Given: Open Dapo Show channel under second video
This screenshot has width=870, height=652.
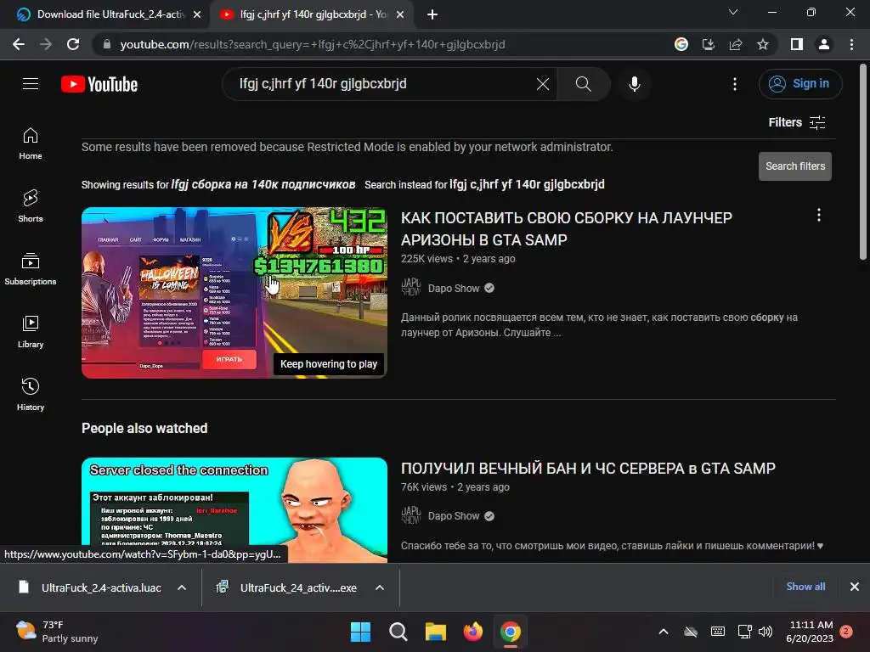Looking at the screenshot, I should [454, 516].
